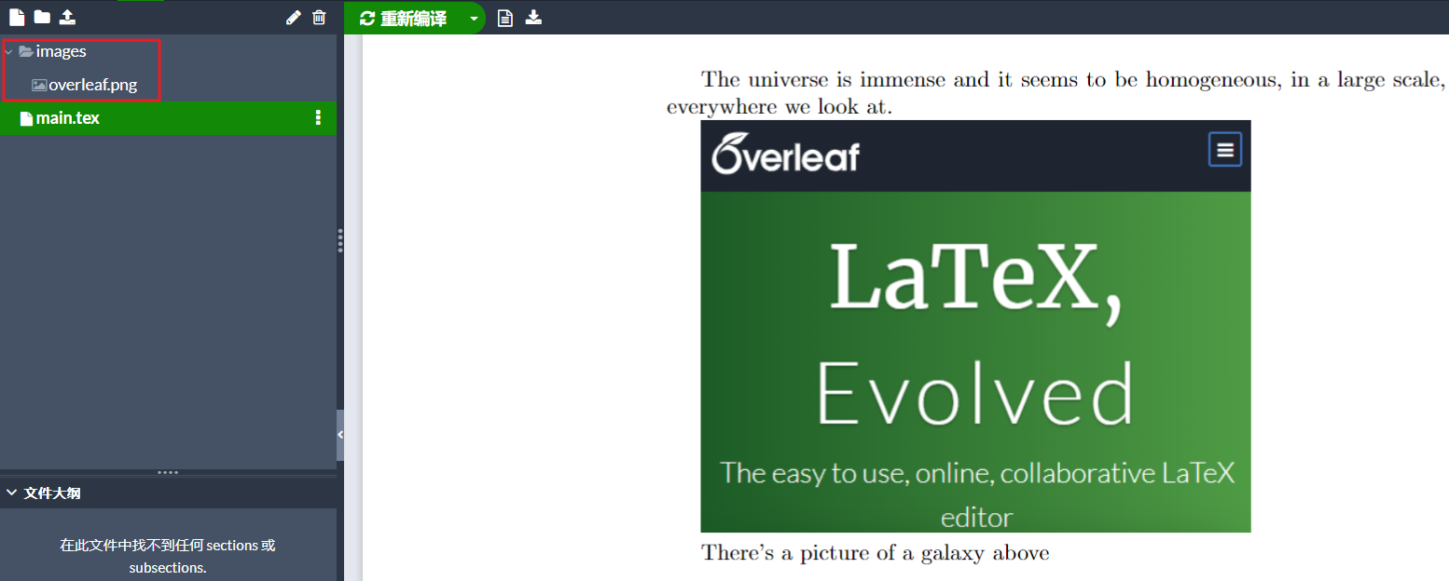Click the document icon beside main.tex
This screenshot has height=581, width=1449.
point(26,118)
